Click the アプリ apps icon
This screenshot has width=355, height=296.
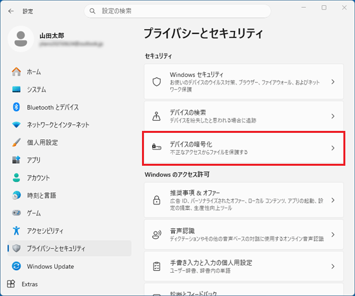coord(16,160)
